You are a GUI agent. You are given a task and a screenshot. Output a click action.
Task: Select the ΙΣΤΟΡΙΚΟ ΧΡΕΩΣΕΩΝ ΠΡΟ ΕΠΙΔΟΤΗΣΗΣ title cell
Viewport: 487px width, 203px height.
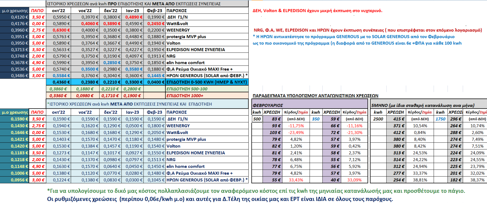[x=147, y=4]
